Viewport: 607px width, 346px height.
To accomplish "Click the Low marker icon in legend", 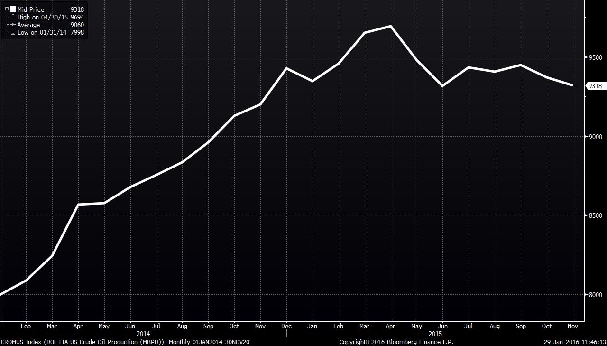I will pyautogui.click(x=13, y=32).
